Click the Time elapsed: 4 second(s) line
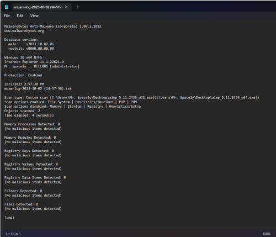The height and width of the screenshot is (237, 276). pos(29,115)
